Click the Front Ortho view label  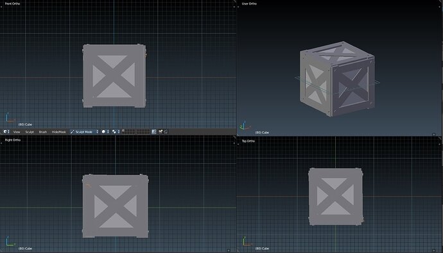click(x=12, y=4)
